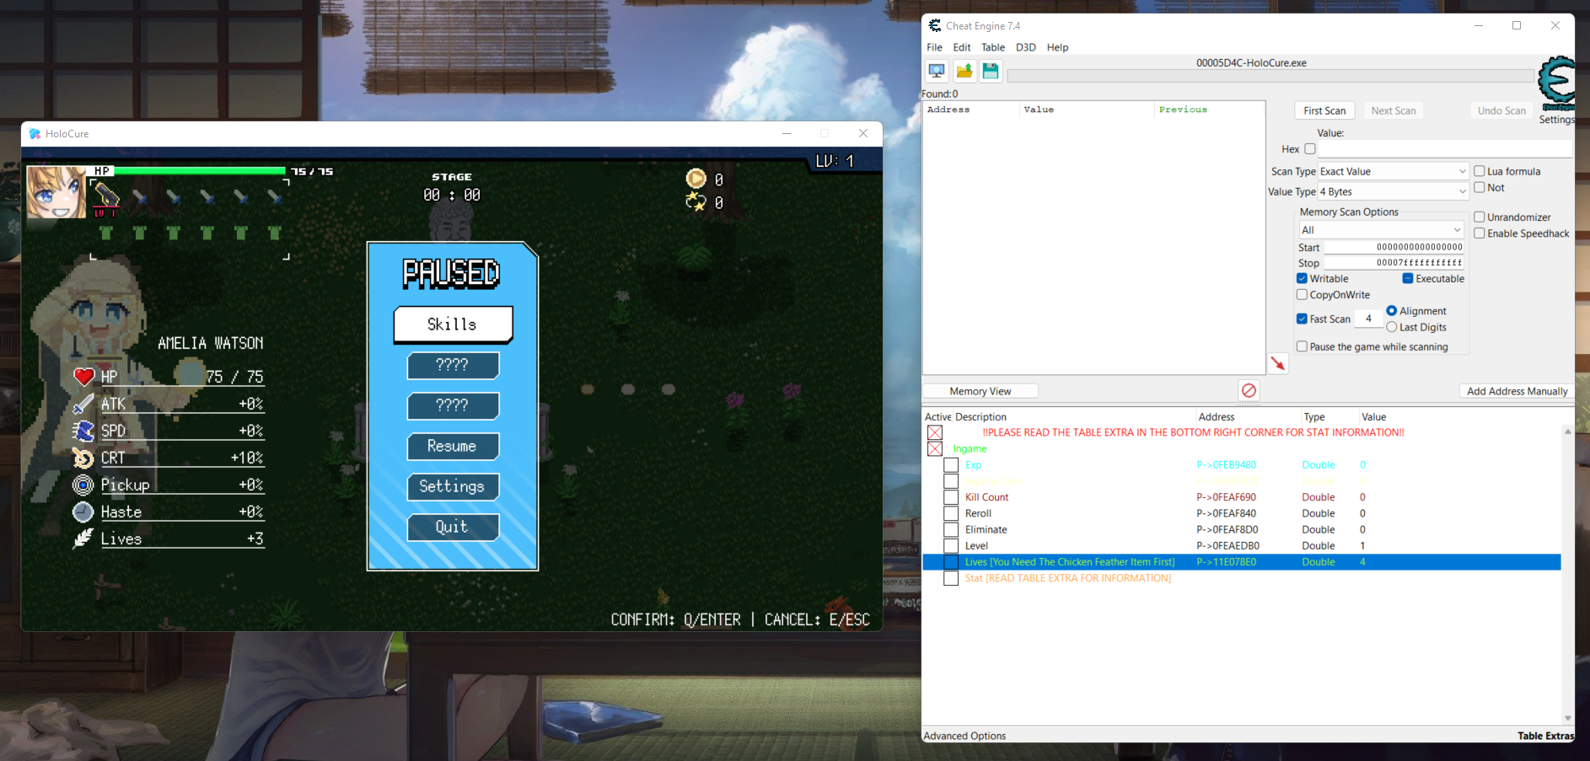Image resolution: width=1590 pixels, height=761 pixels.
Task: Open the Scan Type dropdown
Action: coord(1394,171)
